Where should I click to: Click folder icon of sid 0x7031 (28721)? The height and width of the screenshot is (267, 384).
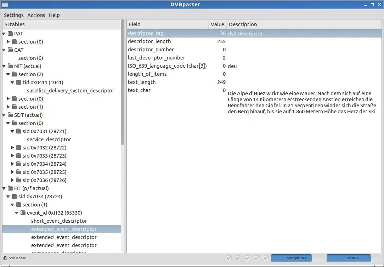tap(19, 131)
